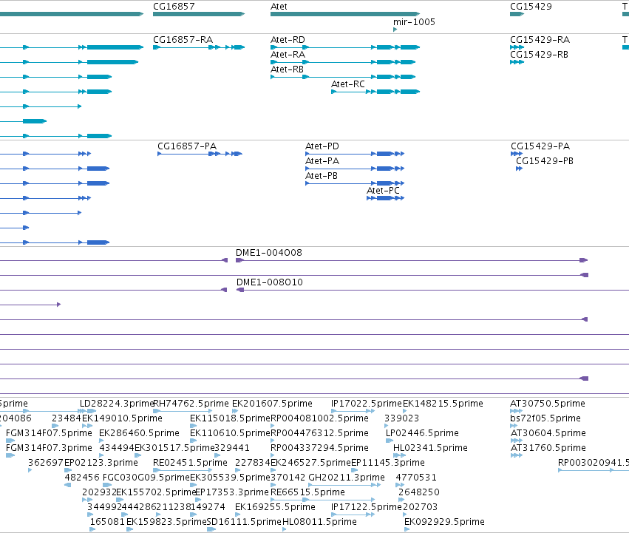
Task: Click EST IP17122.5prime
Action: coord(367,507)
